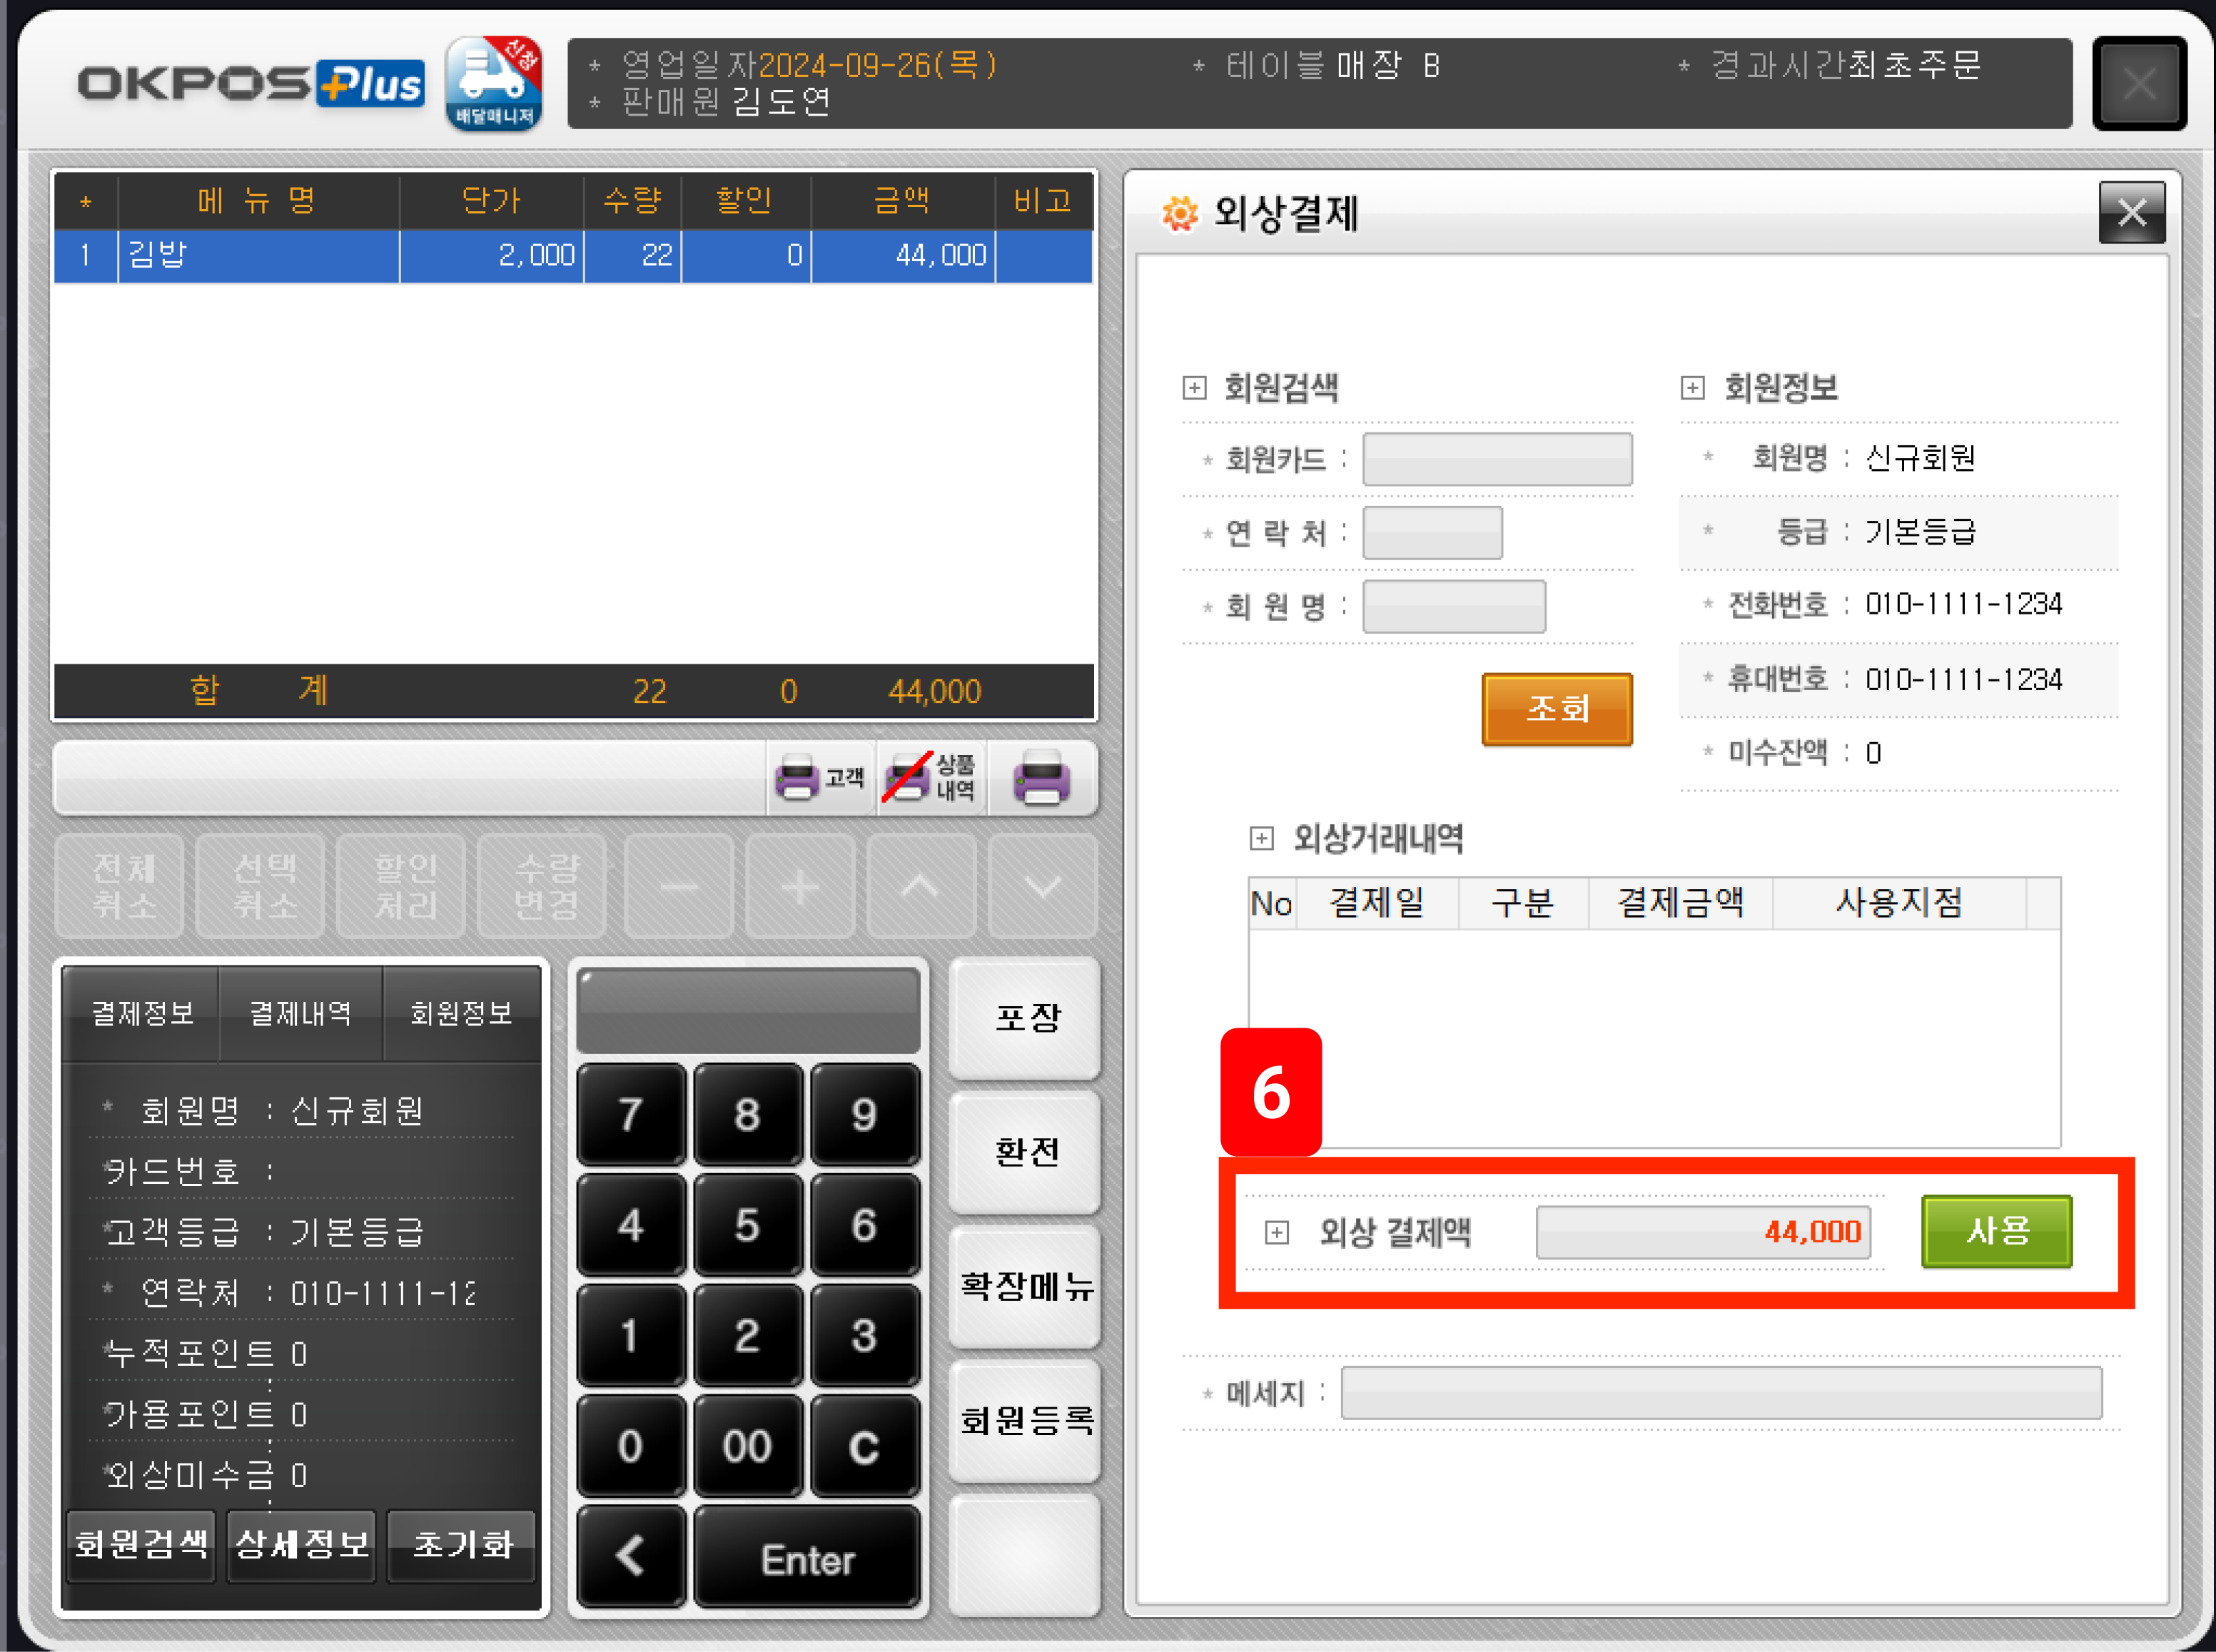Open the delivery manager icon
The image size is (2216, 1652).
[494, 83]
